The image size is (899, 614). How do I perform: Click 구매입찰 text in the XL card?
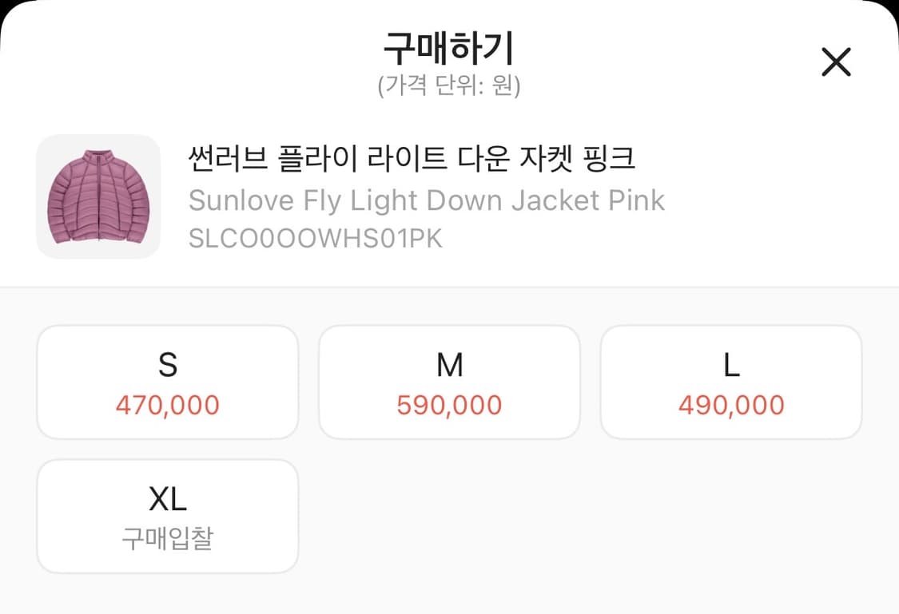coord(167,541)
